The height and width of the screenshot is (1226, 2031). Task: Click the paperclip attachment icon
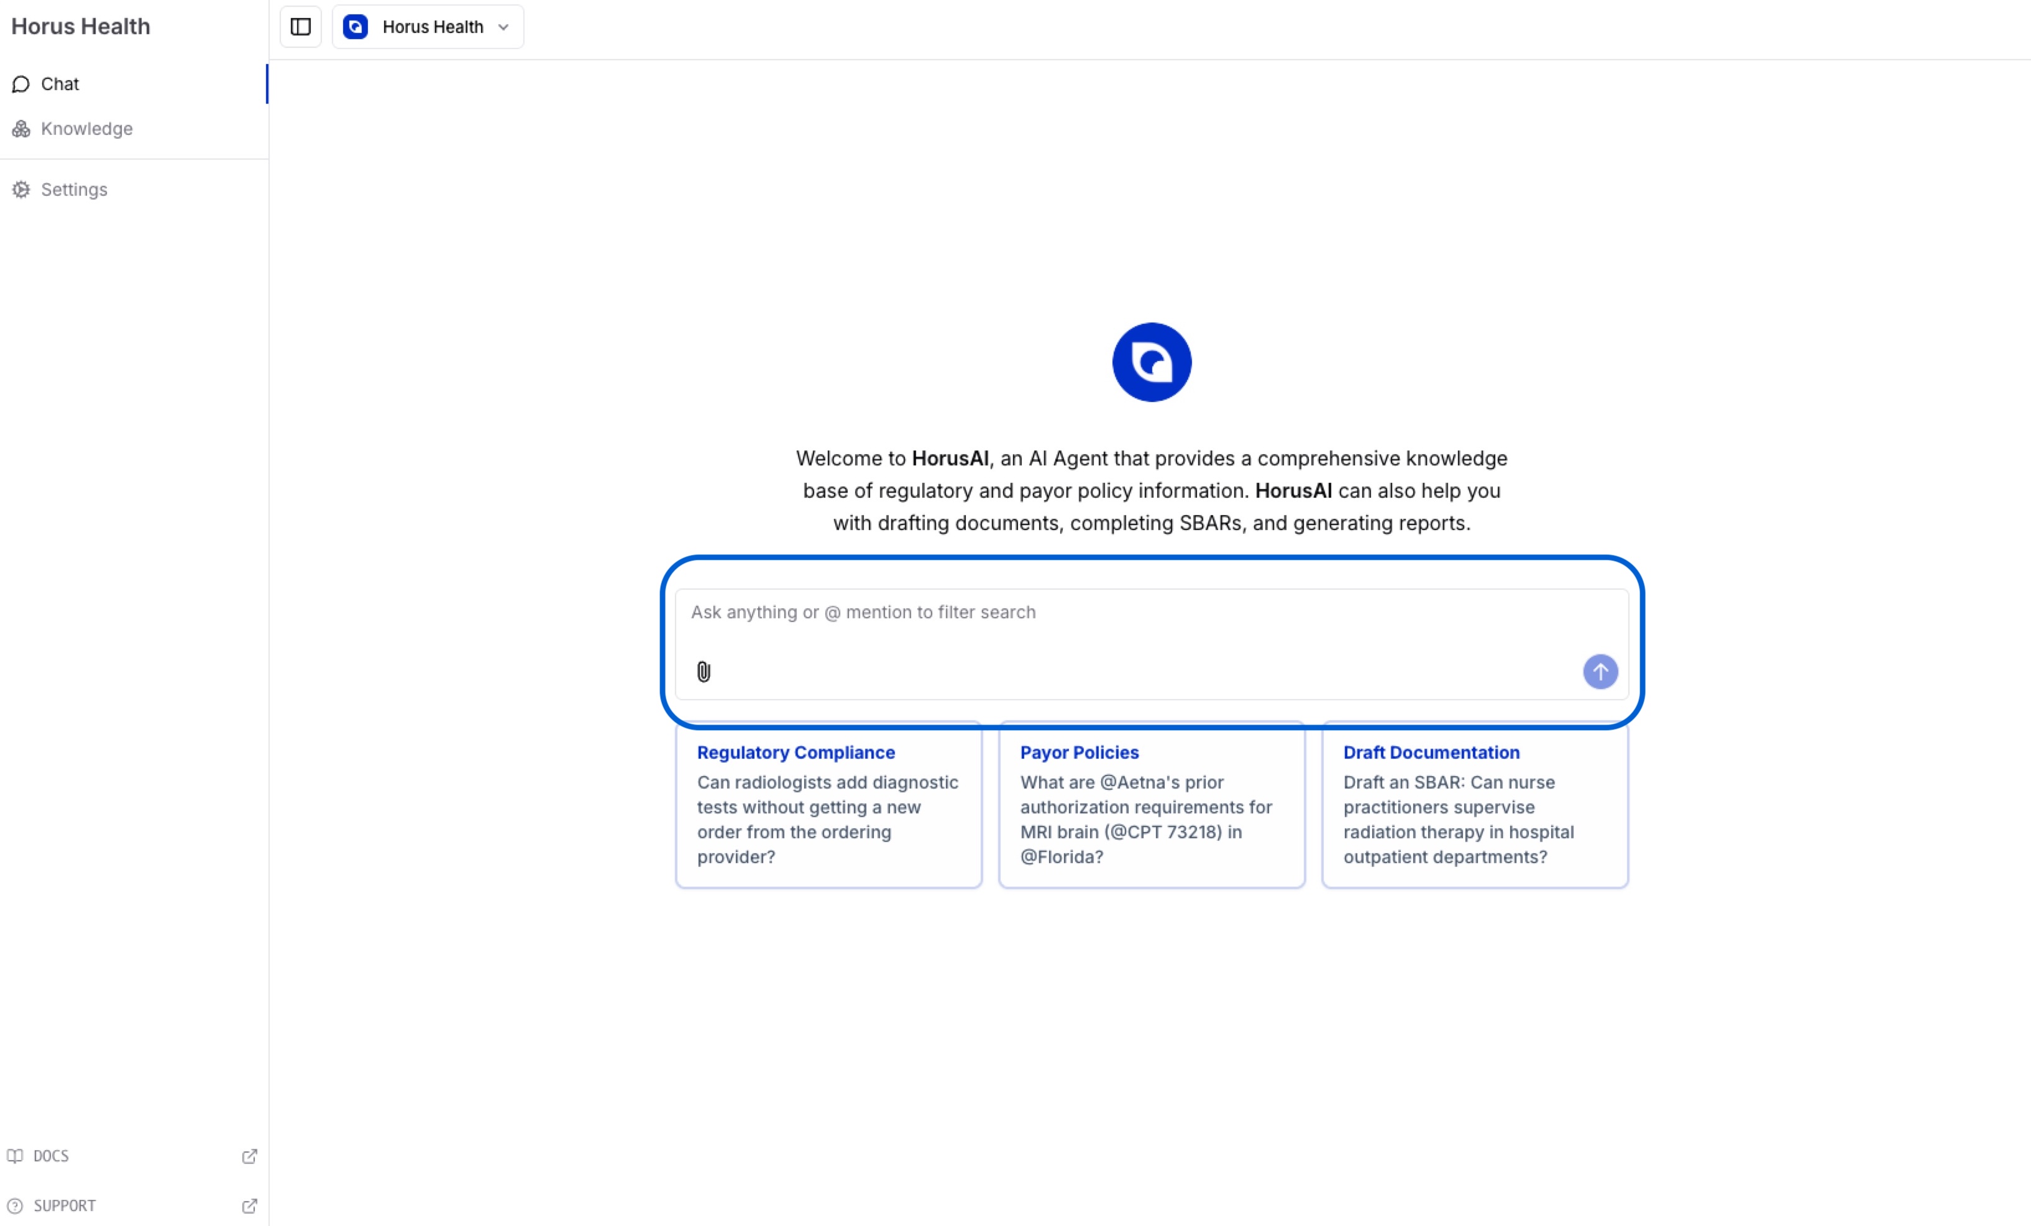703,672
